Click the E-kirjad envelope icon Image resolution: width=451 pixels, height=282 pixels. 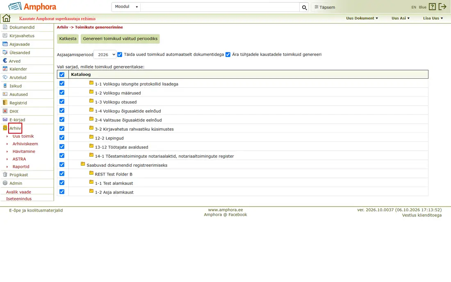[5, 120]
